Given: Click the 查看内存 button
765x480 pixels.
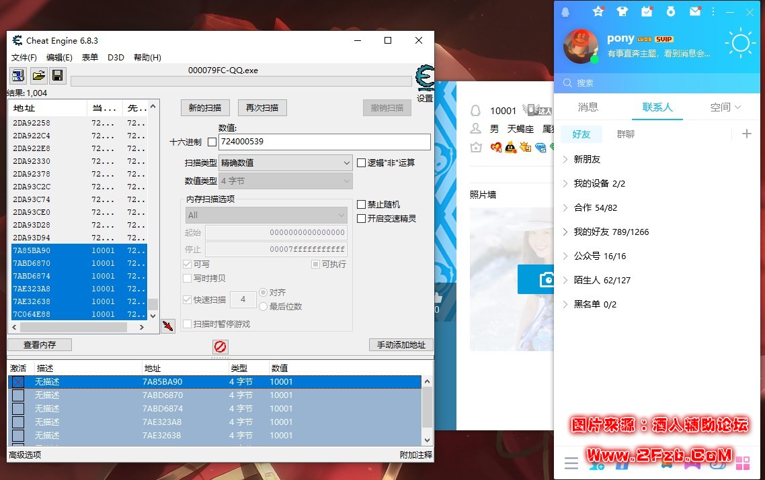Looking at the screenshot, I should (40, 344).
